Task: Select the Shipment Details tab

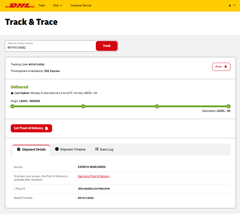Action: [x=31, y=149]
